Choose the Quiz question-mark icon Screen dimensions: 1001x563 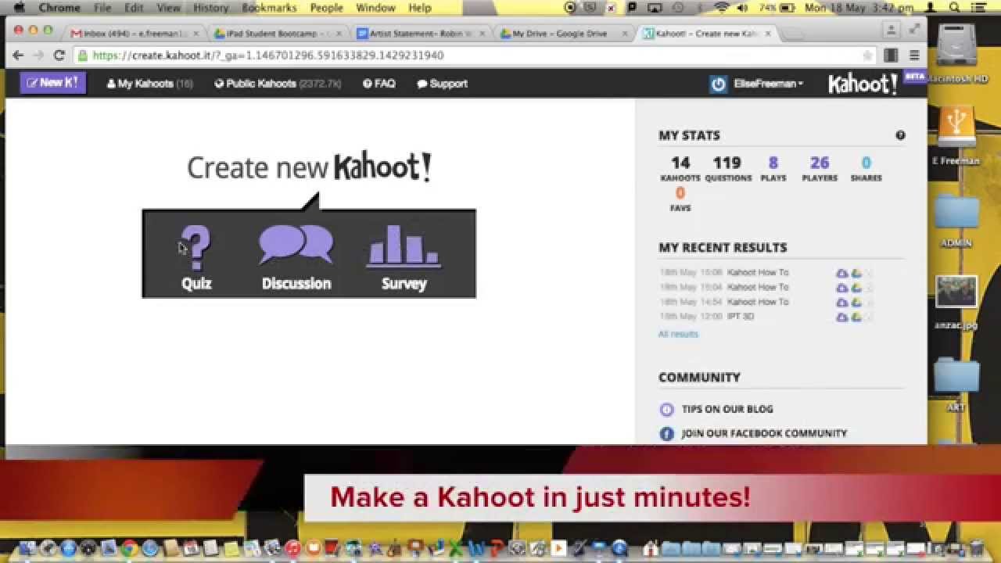coord(196,248)
